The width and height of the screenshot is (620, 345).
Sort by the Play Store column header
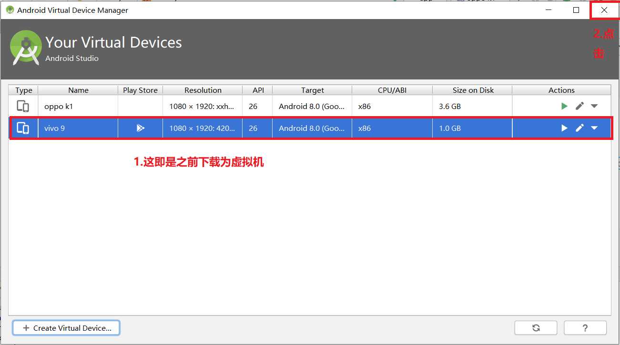140,90
